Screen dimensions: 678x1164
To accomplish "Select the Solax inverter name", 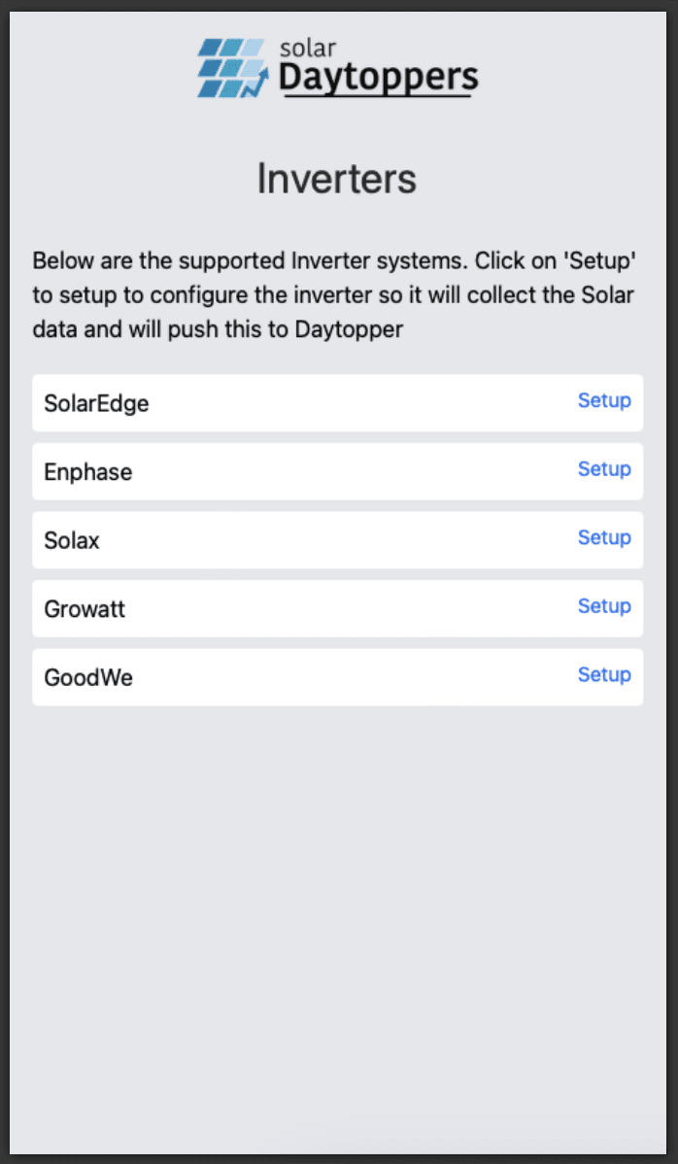I will pyautogui.click(x=72, y=540).
